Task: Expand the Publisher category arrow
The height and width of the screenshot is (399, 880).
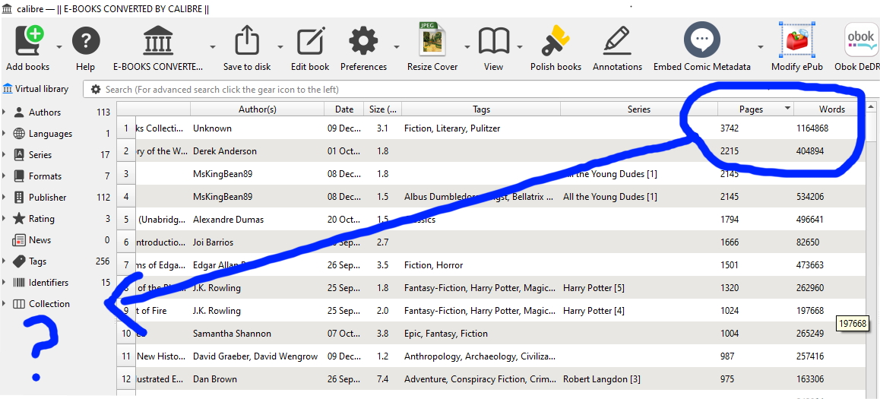Action: pos(4,197)
